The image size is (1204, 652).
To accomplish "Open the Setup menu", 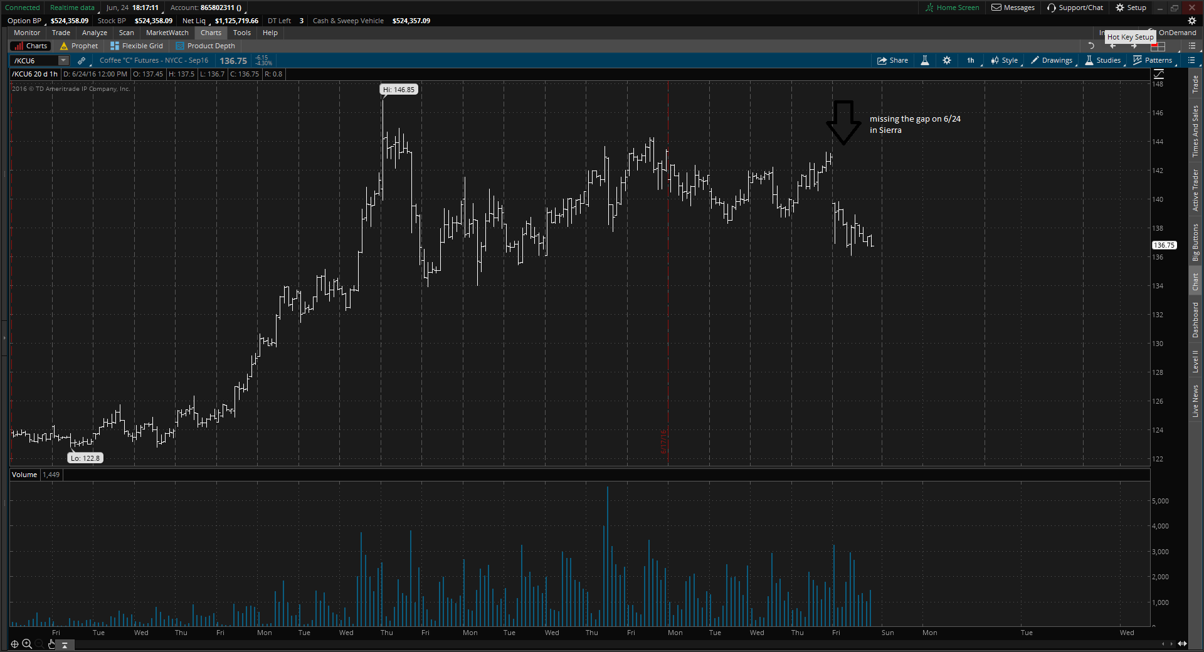I will tap(1131, 8).
